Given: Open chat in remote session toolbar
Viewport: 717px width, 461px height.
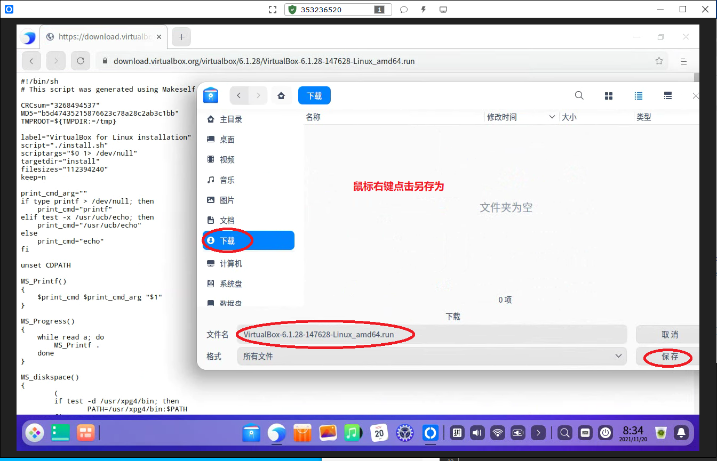Looking at the screenshot, I should point(404,10).
